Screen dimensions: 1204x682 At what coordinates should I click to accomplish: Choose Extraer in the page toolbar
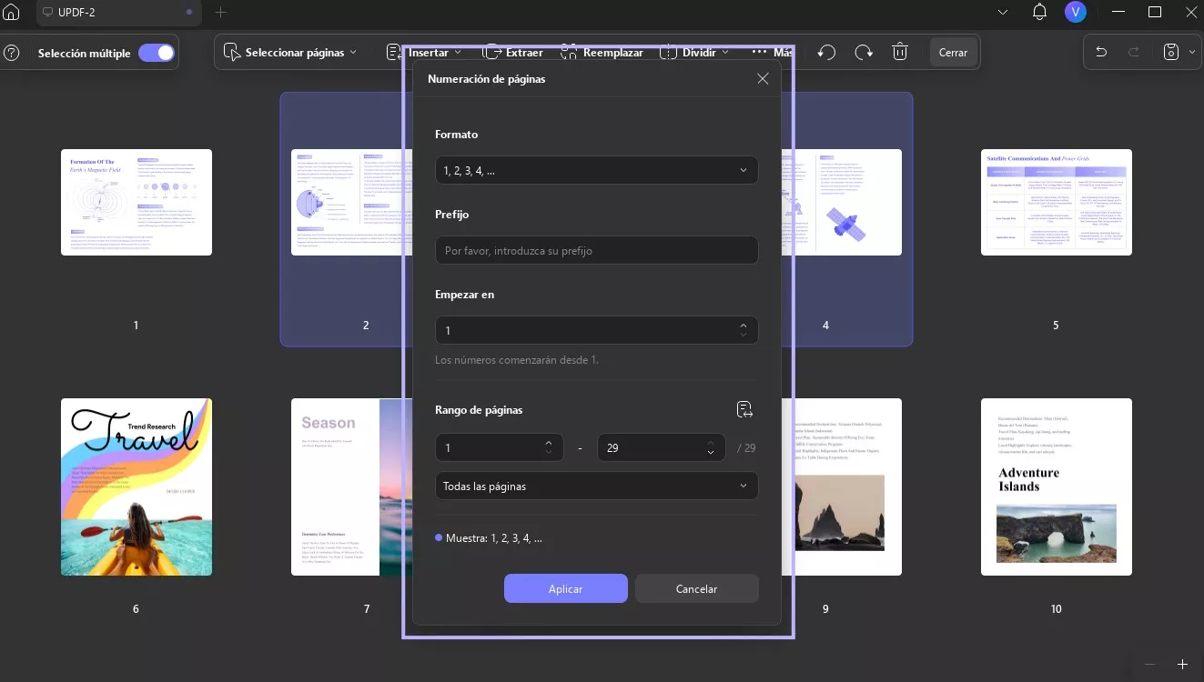click(513, 53)
